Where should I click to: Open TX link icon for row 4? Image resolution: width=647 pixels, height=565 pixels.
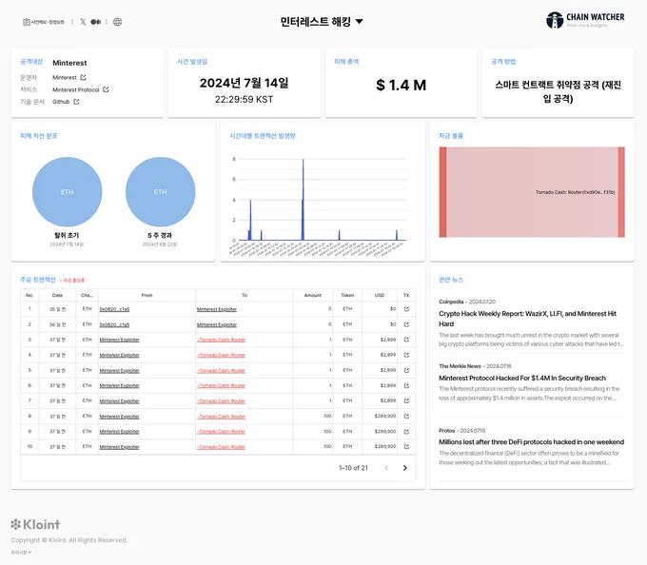406,355
